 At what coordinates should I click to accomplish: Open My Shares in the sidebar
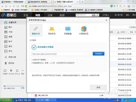10,57
